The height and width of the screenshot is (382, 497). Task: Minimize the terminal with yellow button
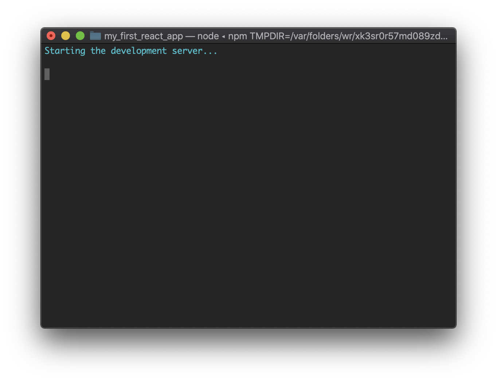pos(66,36)
